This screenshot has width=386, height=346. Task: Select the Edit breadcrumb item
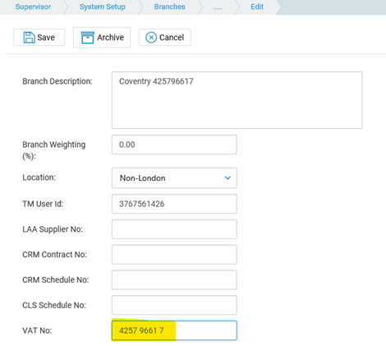[x=257, y=7]
